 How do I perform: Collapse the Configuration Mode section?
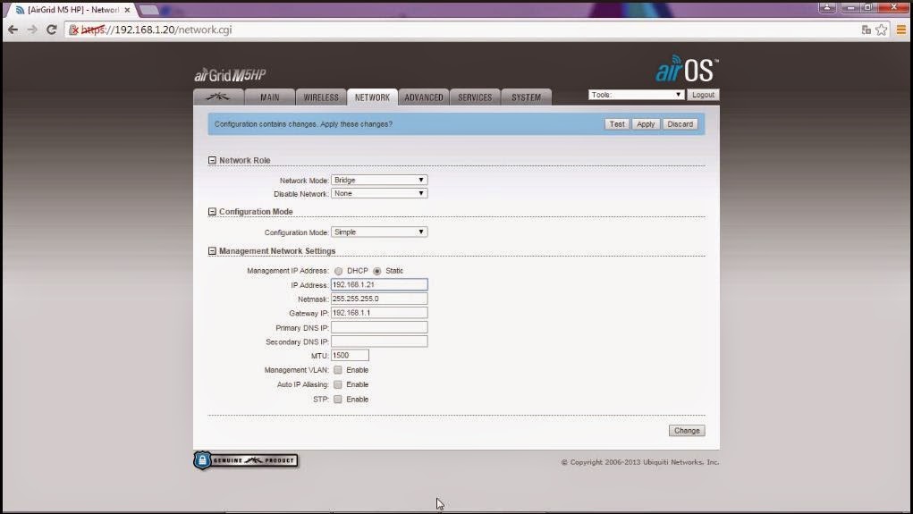click(x=212, y=211)
